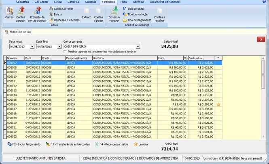Close the Fluxo de caixa panel with red X

(261, 39)
